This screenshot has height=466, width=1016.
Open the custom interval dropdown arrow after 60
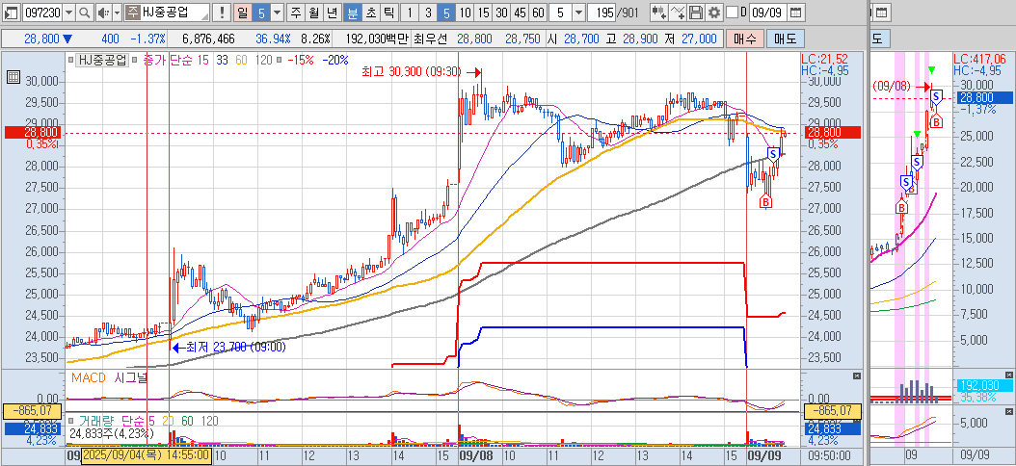[578, 13]
